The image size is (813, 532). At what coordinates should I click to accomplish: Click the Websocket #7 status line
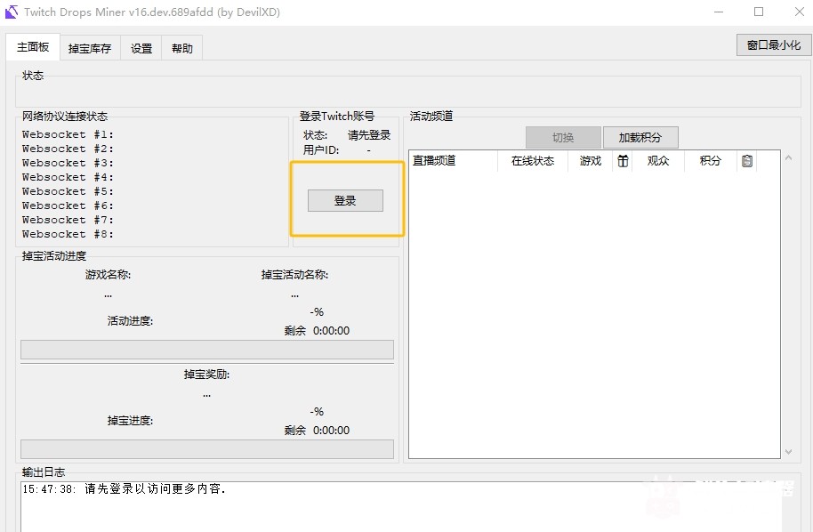(68, 220)
